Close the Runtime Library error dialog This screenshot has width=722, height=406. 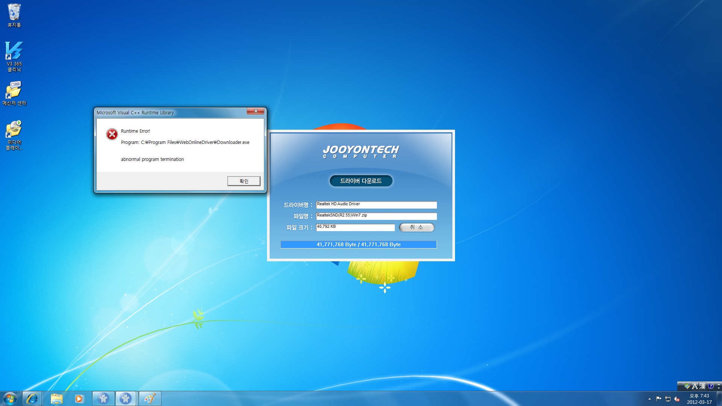point(256,111)
